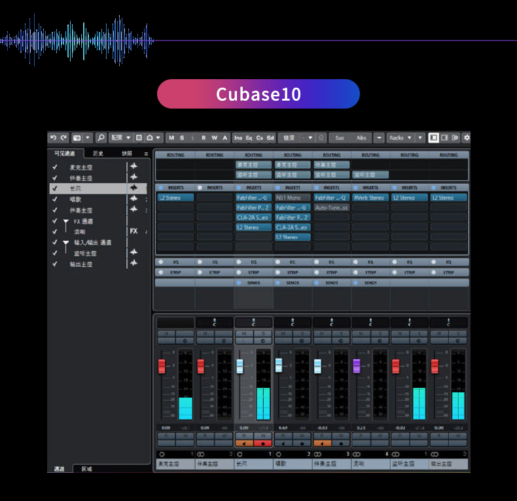The image size is (517, 501).
Task: Toggle the global Read R automation button
Action: pyautogui.click(x=204, y=138)
